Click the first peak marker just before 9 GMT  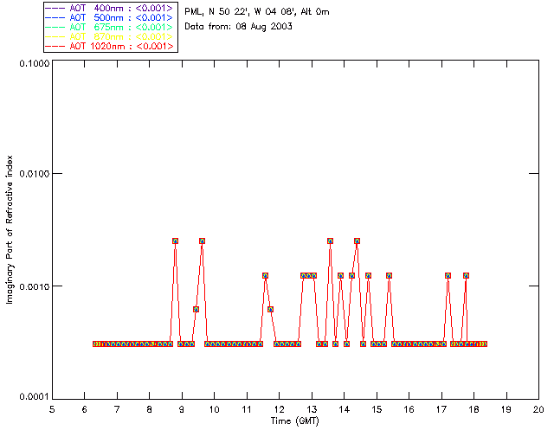(x=175, y=241)
